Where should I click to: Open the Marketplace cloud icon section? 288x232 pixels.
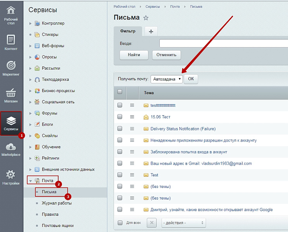point(11,149)
